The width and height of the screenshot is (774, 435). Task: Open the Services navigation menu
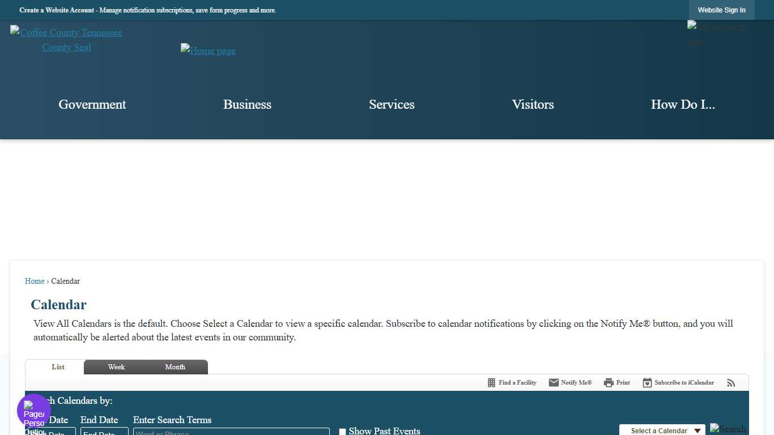[x=392, y=104]
